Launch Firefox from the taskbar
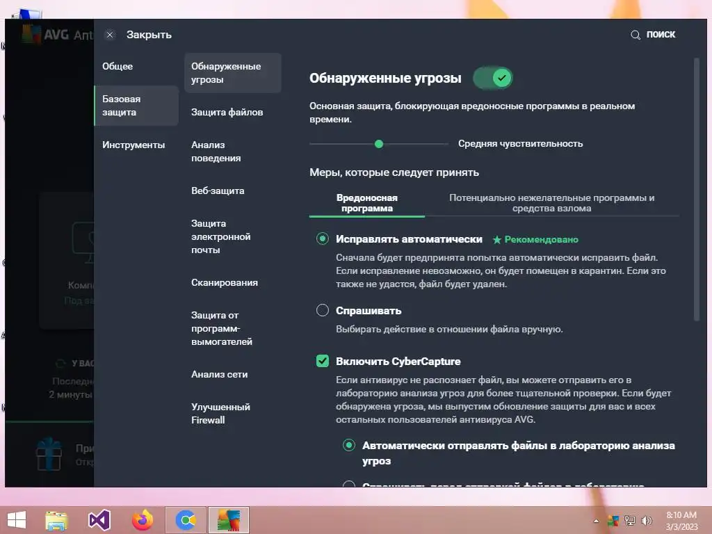The height and width of the screenshot is (534, 712). tap(142, 520)
